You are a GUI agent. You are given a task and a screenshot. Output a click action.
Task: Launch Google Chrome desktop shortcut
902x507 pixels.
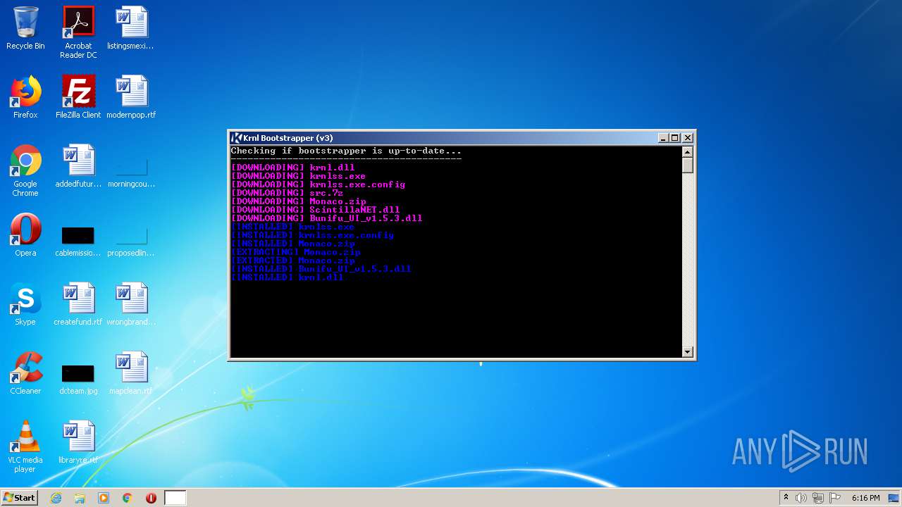(x=25, y=170)
